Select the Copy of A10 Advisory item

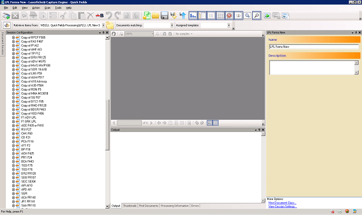click(x=34, y=81)
